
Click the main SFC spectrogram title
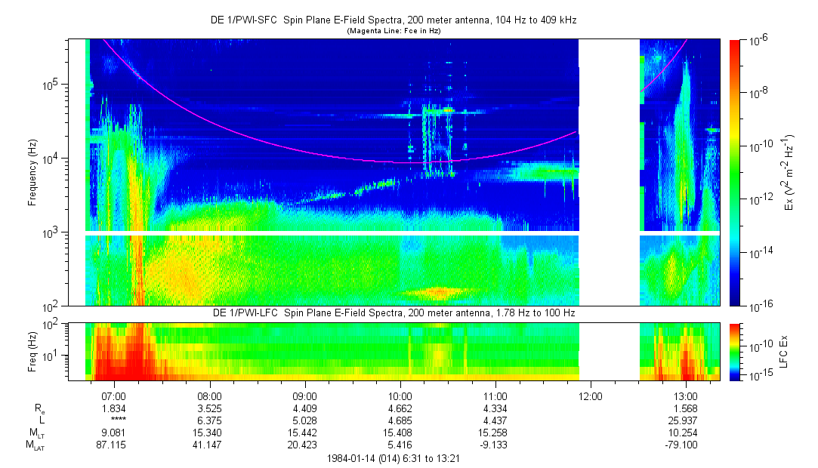[x=393, y=21]
